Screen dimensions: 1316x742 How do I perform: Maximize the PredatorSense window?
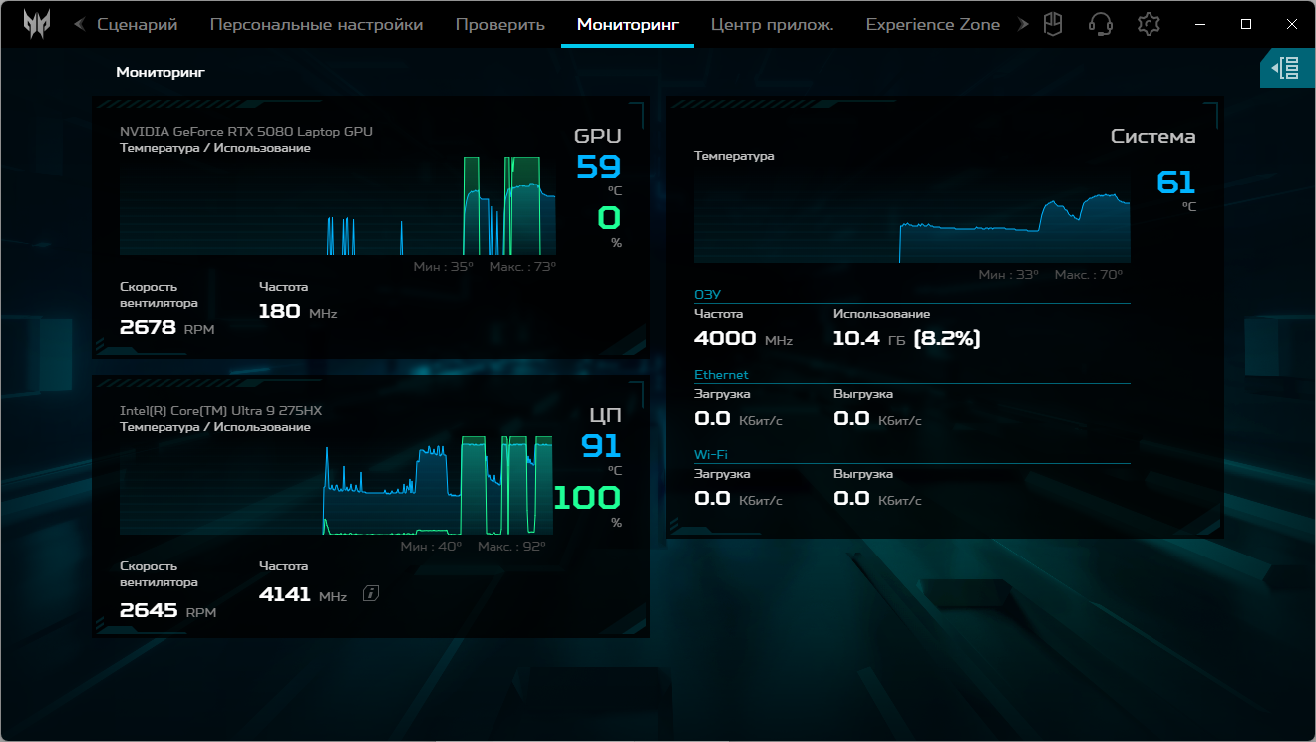1246,24
